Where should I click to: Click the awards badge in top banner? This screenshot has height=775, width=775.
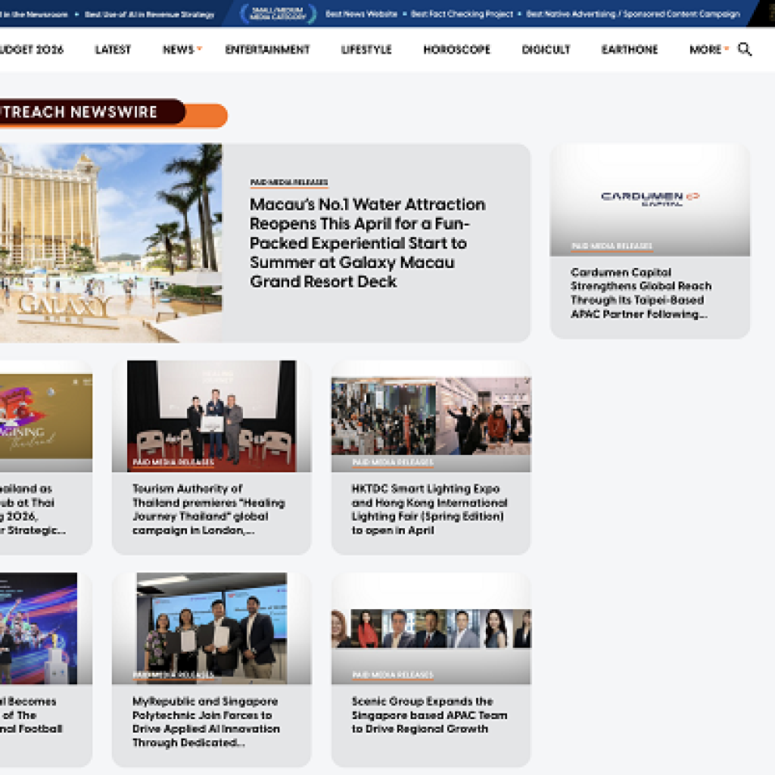click(278, 14)
